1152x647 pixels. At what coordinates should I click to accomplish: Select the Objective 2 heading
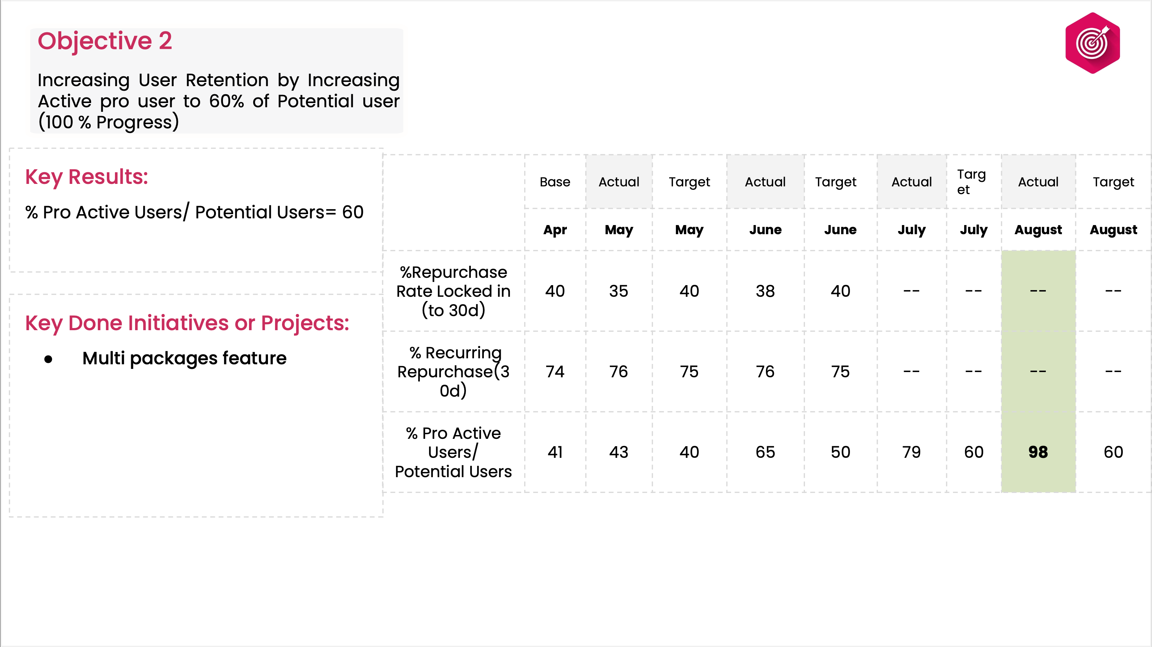click(x=105, y=41)
